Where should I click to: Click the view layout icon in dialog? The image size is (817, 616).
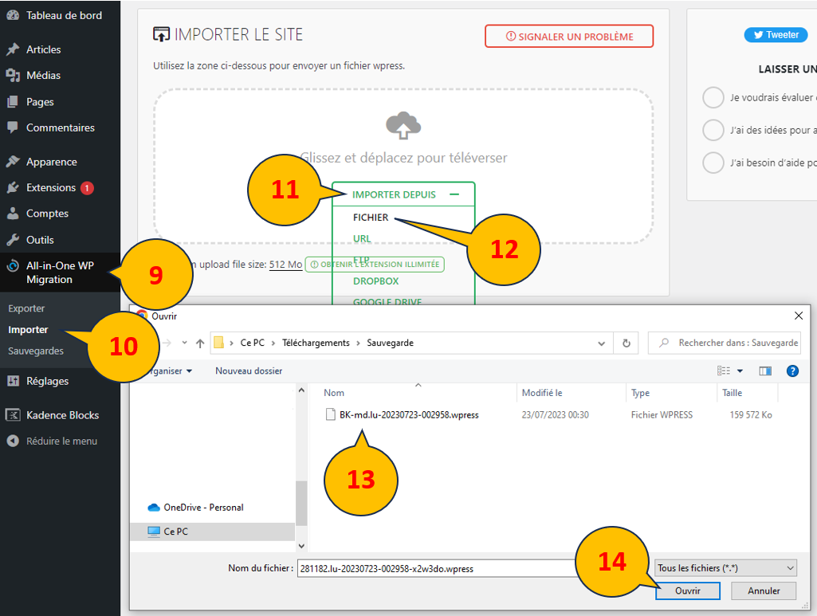[723, 371]
